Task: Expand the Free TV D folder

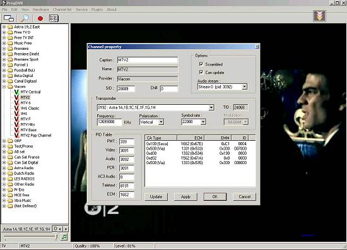Action: pos(4,32)
